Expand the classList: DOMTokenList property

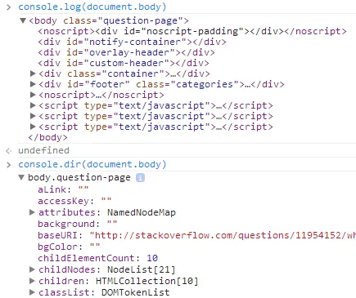pyautogui.click(x=32, y=292)
